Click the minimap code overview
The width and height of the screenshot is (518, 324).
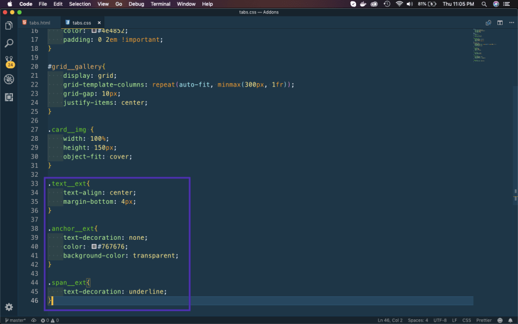(484, 45)
